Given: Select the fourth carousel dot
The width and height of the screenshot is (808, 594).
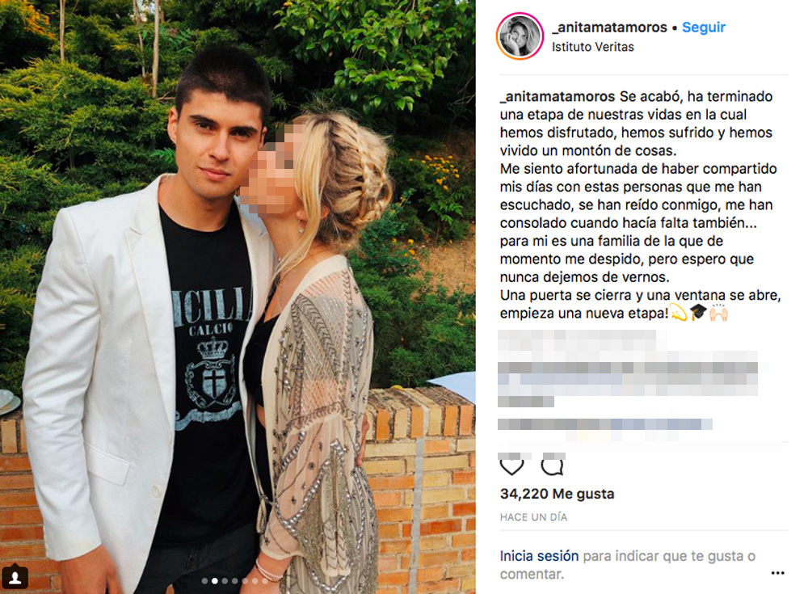Looking at the screenshot, I should [x=235, y=581].
